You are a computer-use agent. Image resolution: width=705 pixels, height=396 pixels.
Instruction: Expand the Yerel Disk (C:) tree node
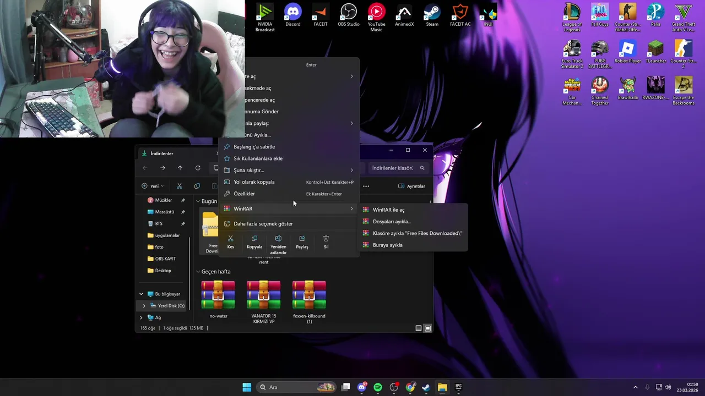tap(144, 306)
